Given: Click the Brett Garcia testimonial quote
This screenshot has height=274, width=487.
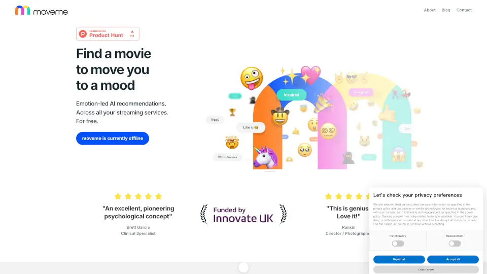Looking at the screenshot, I should click(x=138, y=212).
